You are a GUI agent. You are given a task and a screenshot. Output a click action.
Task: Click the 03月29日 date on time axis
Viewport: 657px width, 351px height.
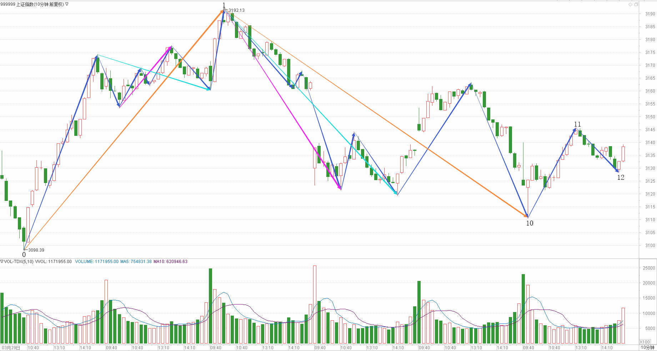click(11, 347)
